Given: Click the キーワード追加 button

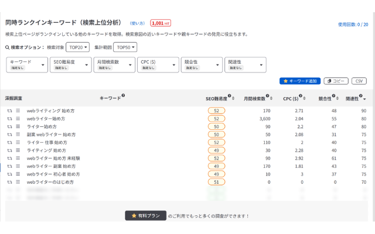Looking at the screenshot, I should (299, 81).
